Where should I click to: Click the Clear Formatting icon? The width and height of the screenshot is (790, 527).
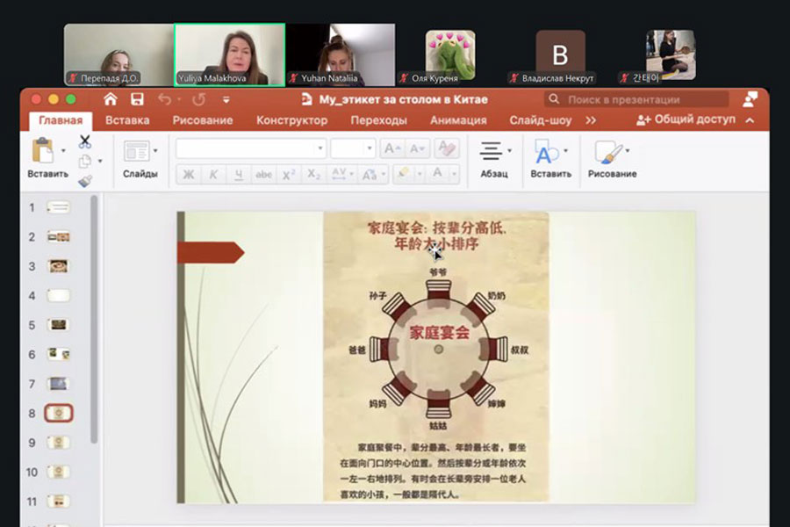(x=446, y=148)
